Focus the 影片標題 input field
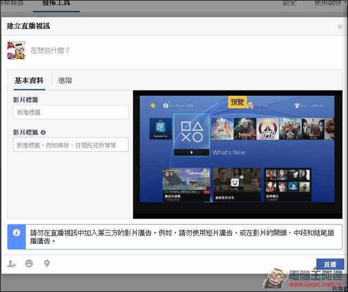The image size is (348, 292). click(x=71, y=112)
